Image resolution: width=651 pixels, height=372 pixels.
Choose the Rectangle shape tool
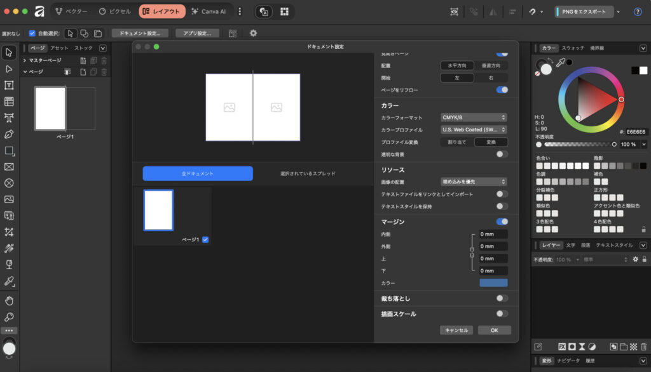point(9,150)
